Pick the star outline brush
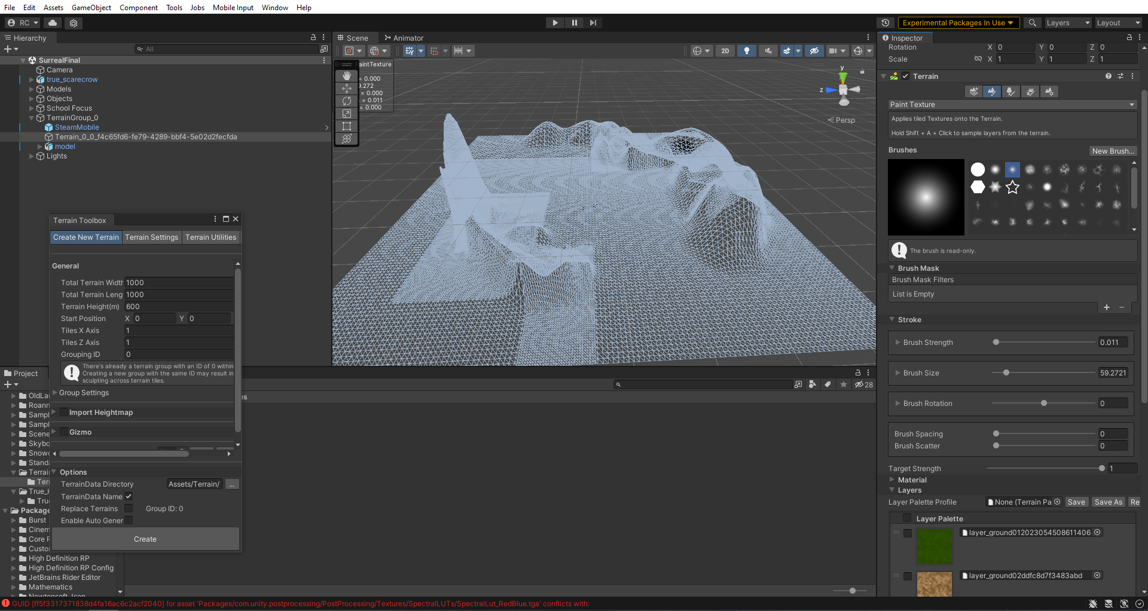The image size is (1148, 611). 1012,187
